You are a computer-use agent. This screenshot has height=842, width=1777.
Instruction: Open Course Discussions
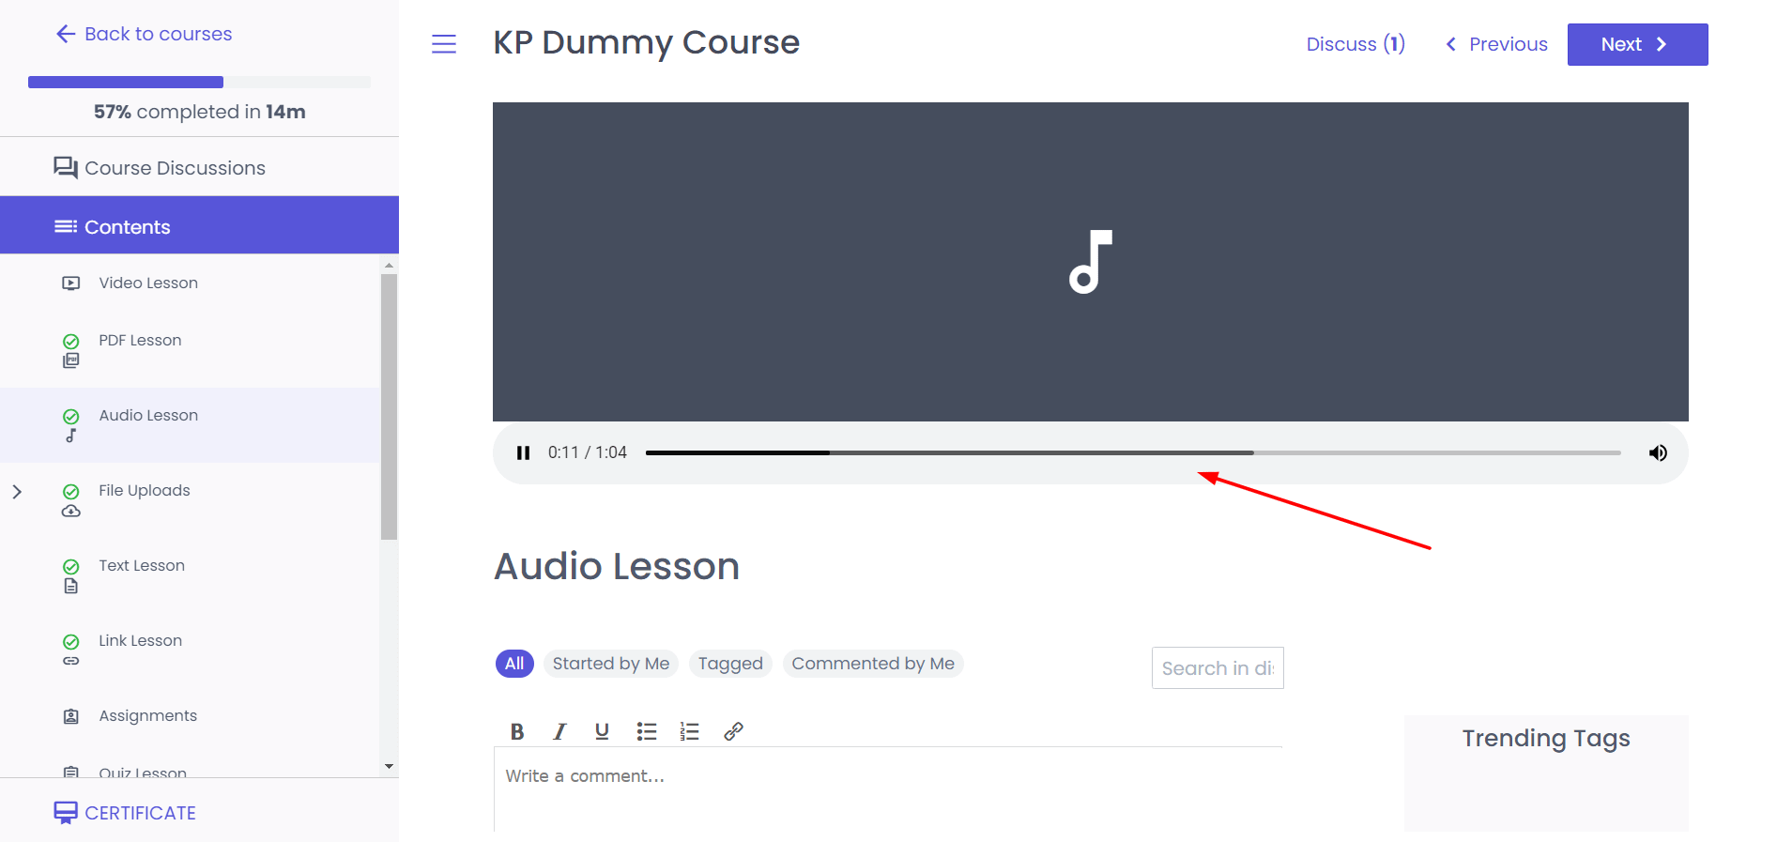[160, 168]
